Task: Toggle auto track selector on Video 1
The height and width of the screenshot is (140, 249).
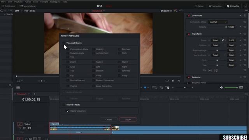Action: (x=25, y=128)
